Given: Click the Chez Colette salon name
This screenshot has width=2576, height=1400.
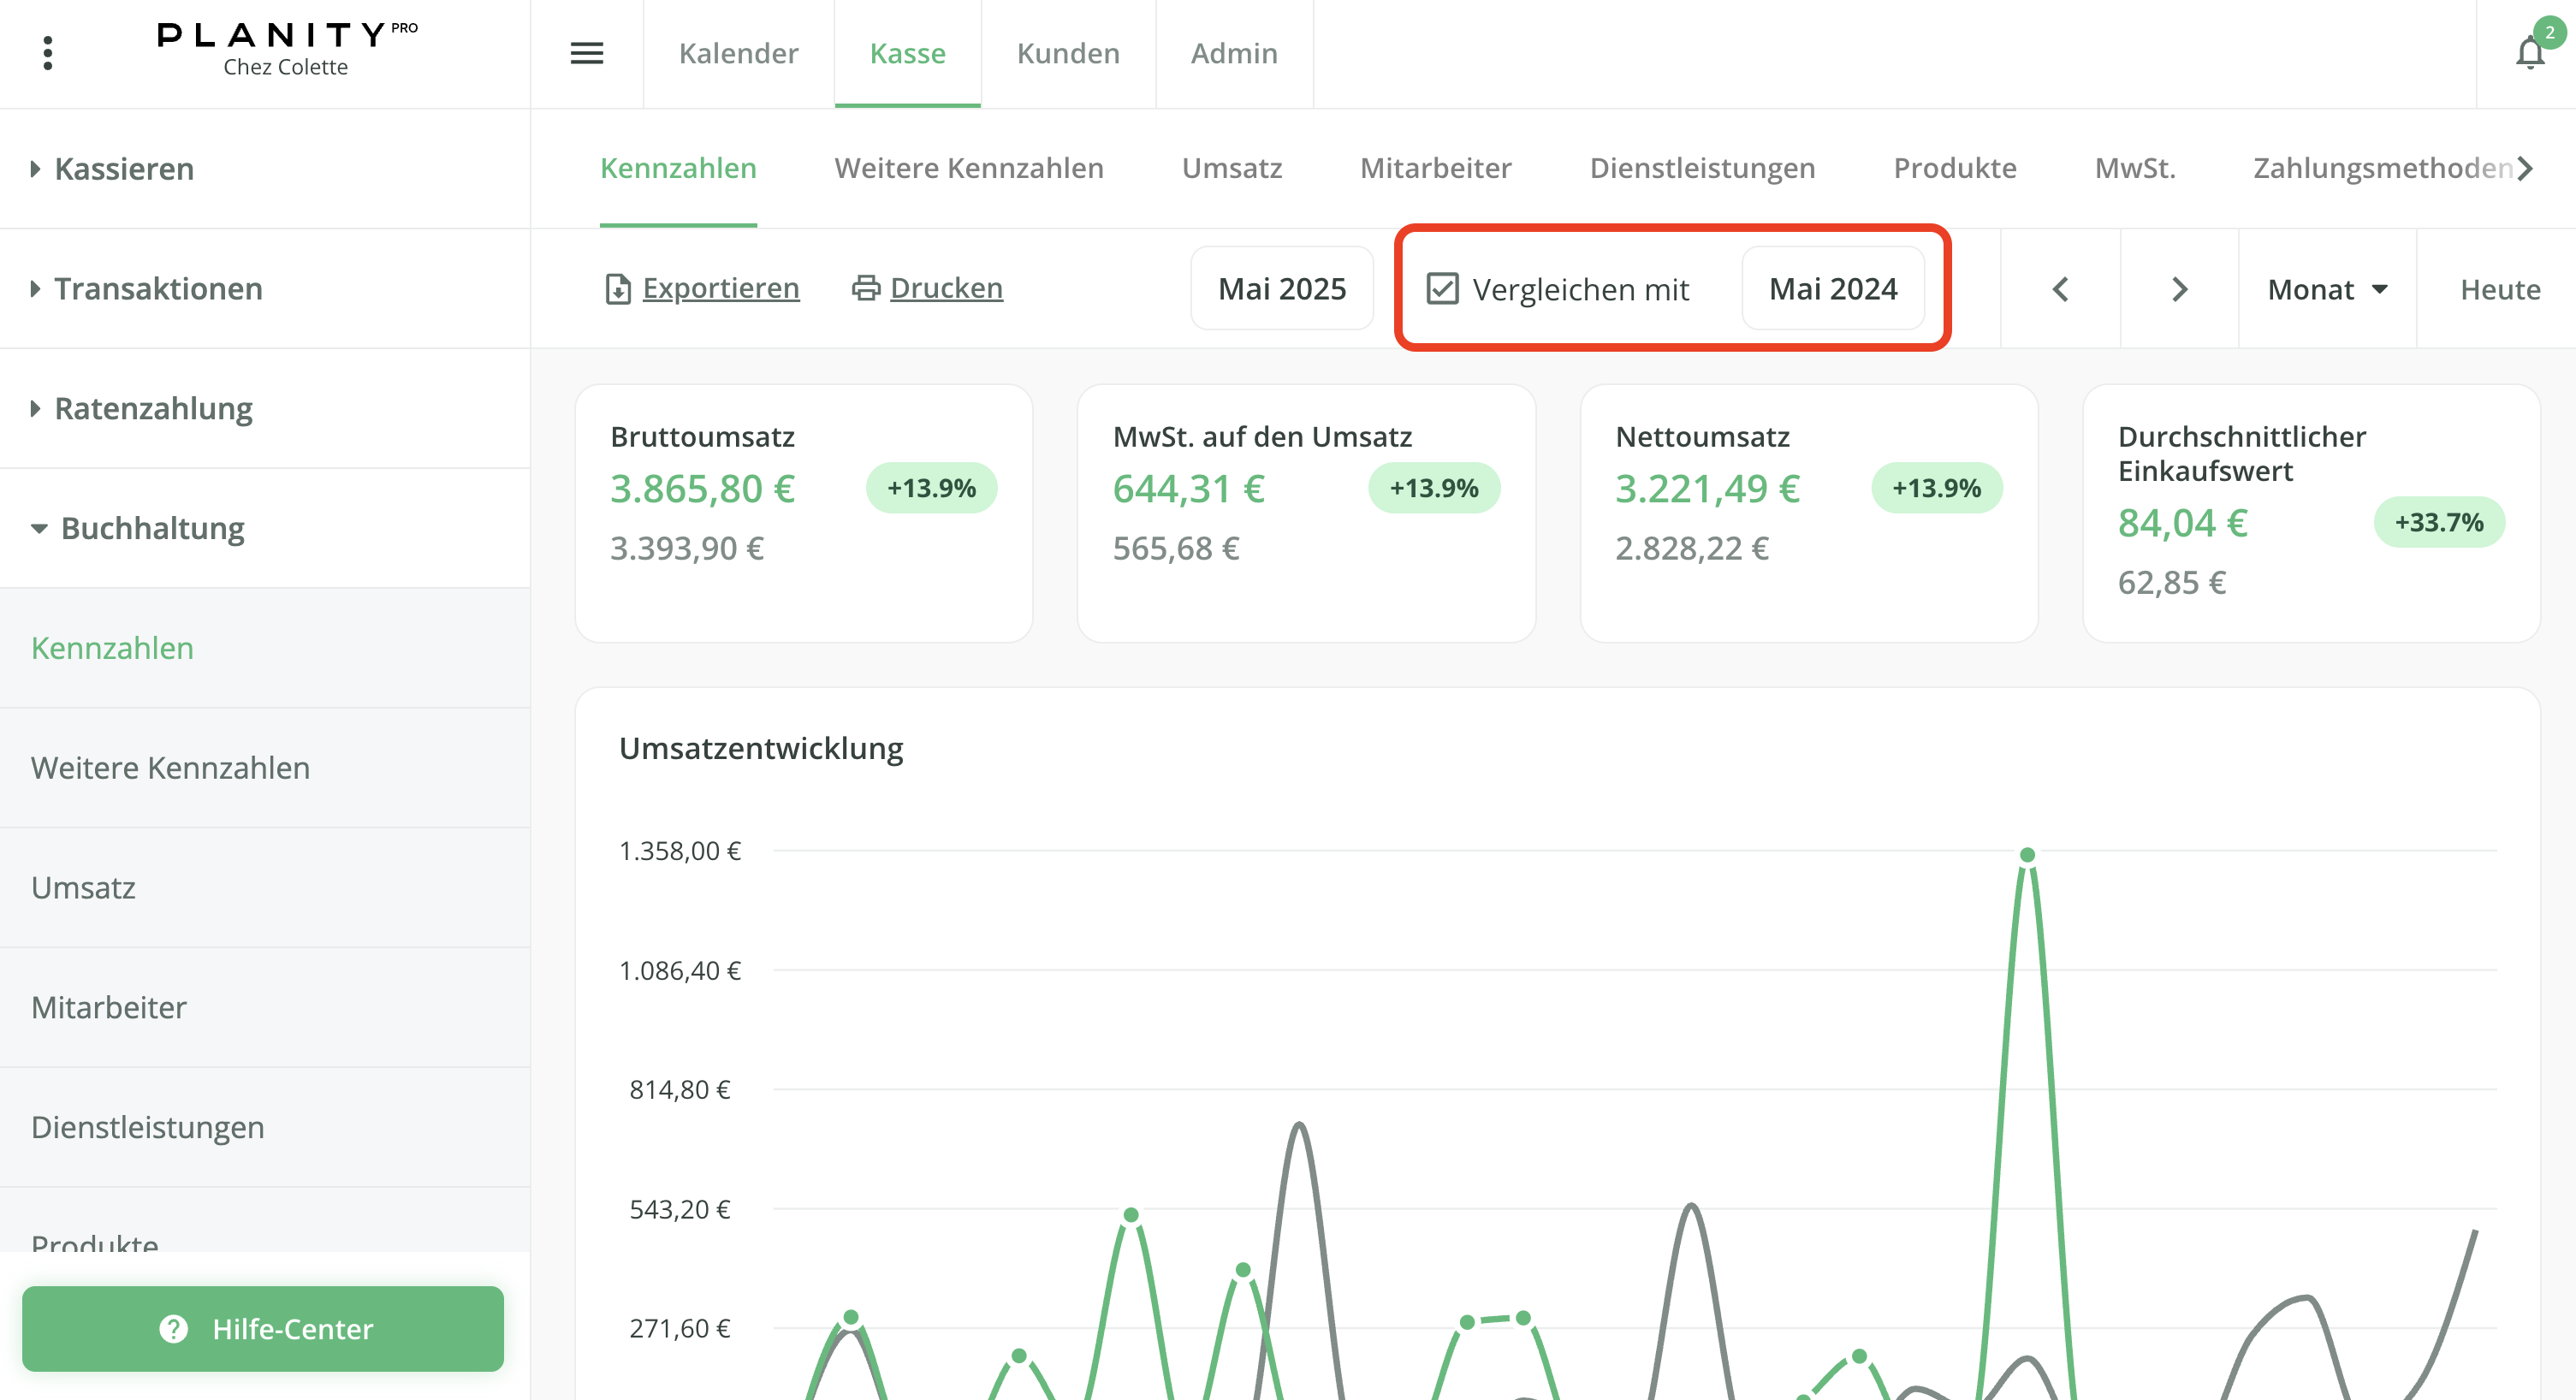Looking at the screenshot, I should pyautogui.click(x=285, y=67).
